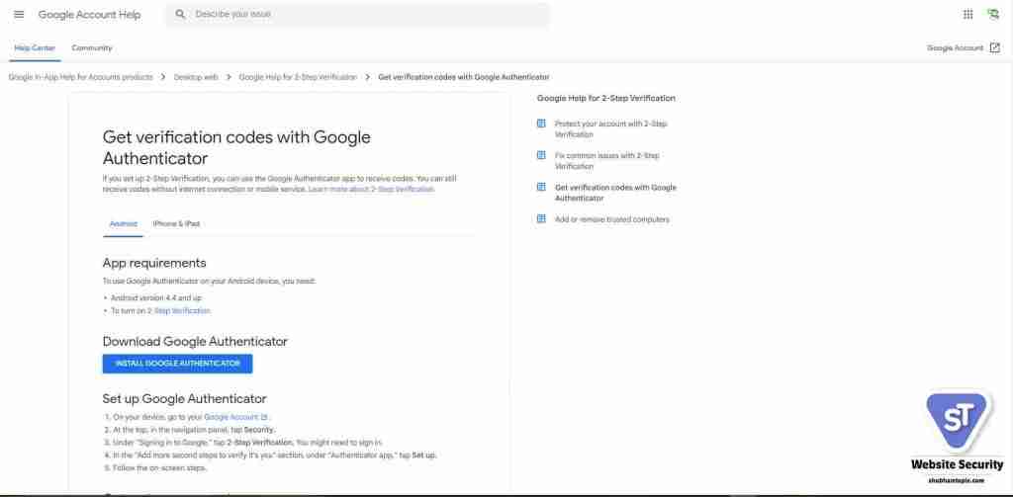Click the Install Google Authenticator button

pyautogui.click(x=178, y=364)
